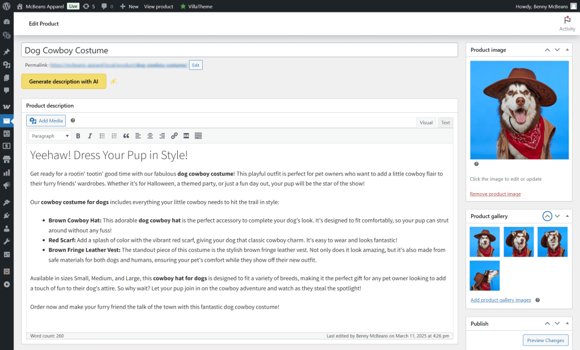Switch to the Text editor tab
Viewport: 580px width, 350px height.
click(445, 122)
